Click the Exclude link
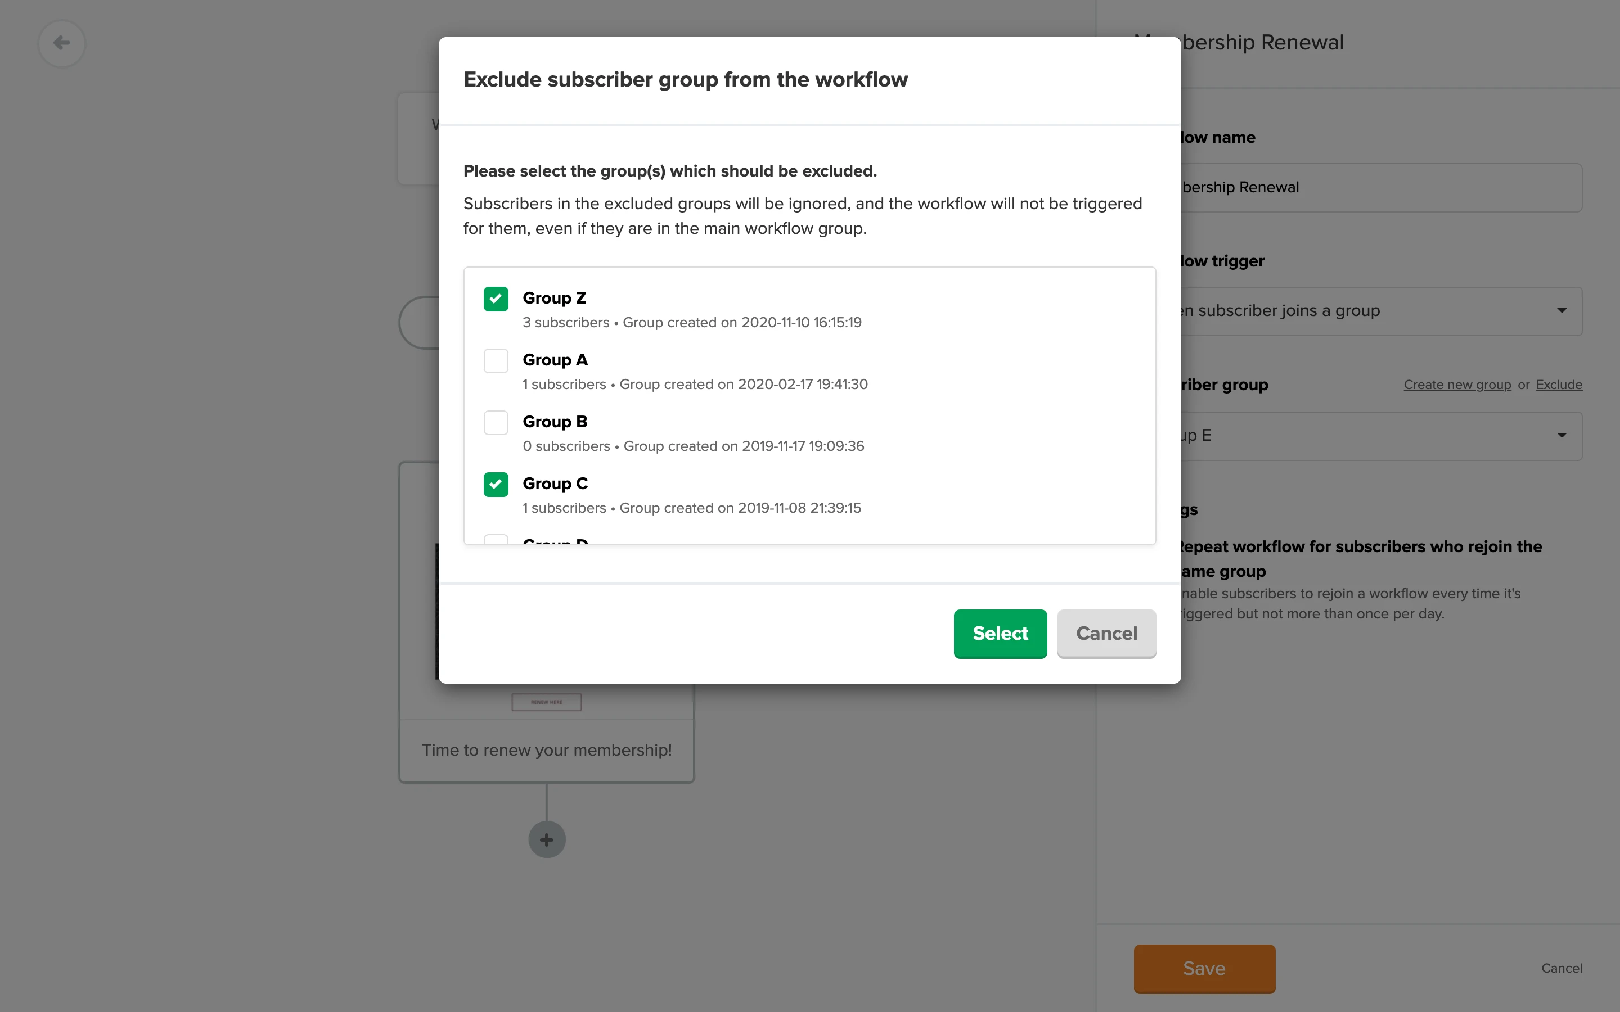 coord(1559,385)
